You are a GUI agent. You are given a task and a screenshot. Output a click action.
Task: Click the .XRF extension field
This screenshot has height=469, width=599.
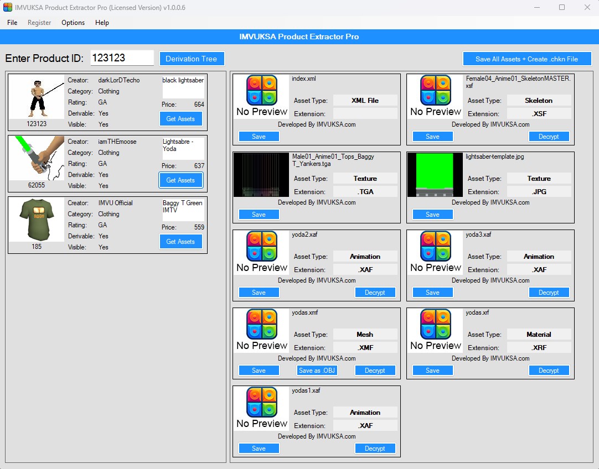point(539,348)
